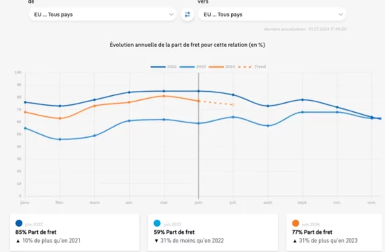Open the 85% Part de fret card
This screenshot has height=252, width=385.
point(75,233)
